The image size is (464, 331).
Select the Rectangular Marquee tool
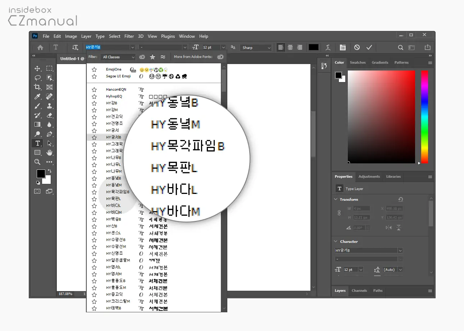(49, 68)
